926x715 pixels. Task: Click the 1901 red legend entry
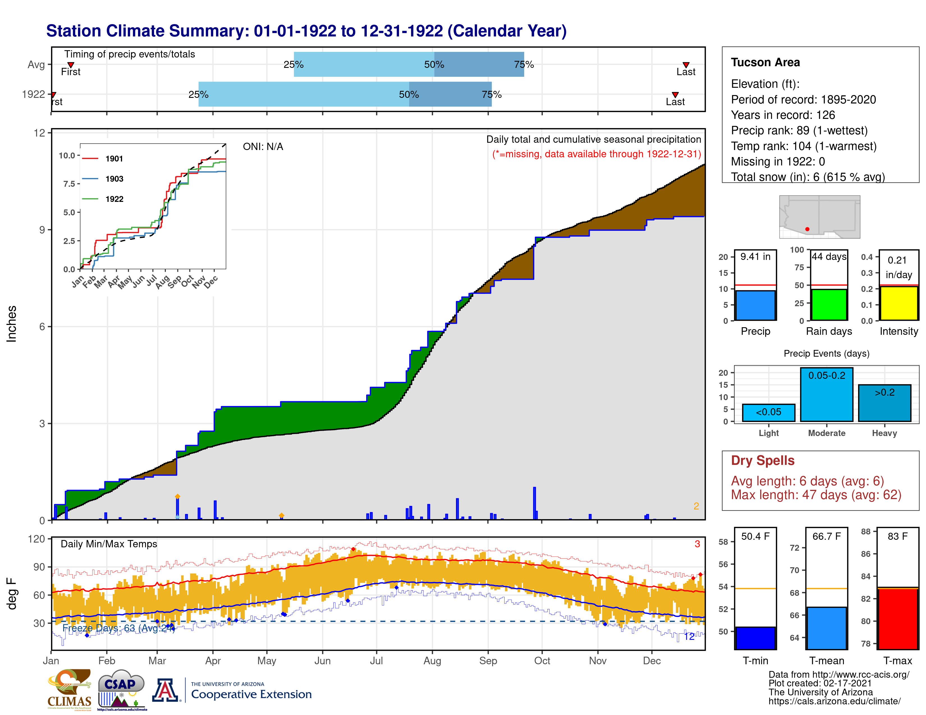point(103,158)
